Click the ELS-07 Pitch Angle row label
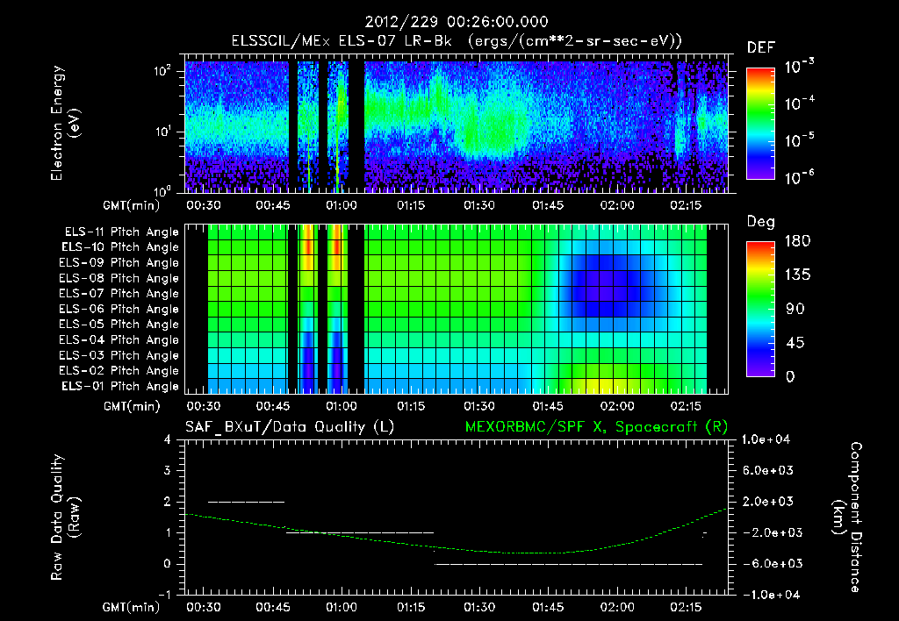The image size is (899, 621). click(119, 294)
